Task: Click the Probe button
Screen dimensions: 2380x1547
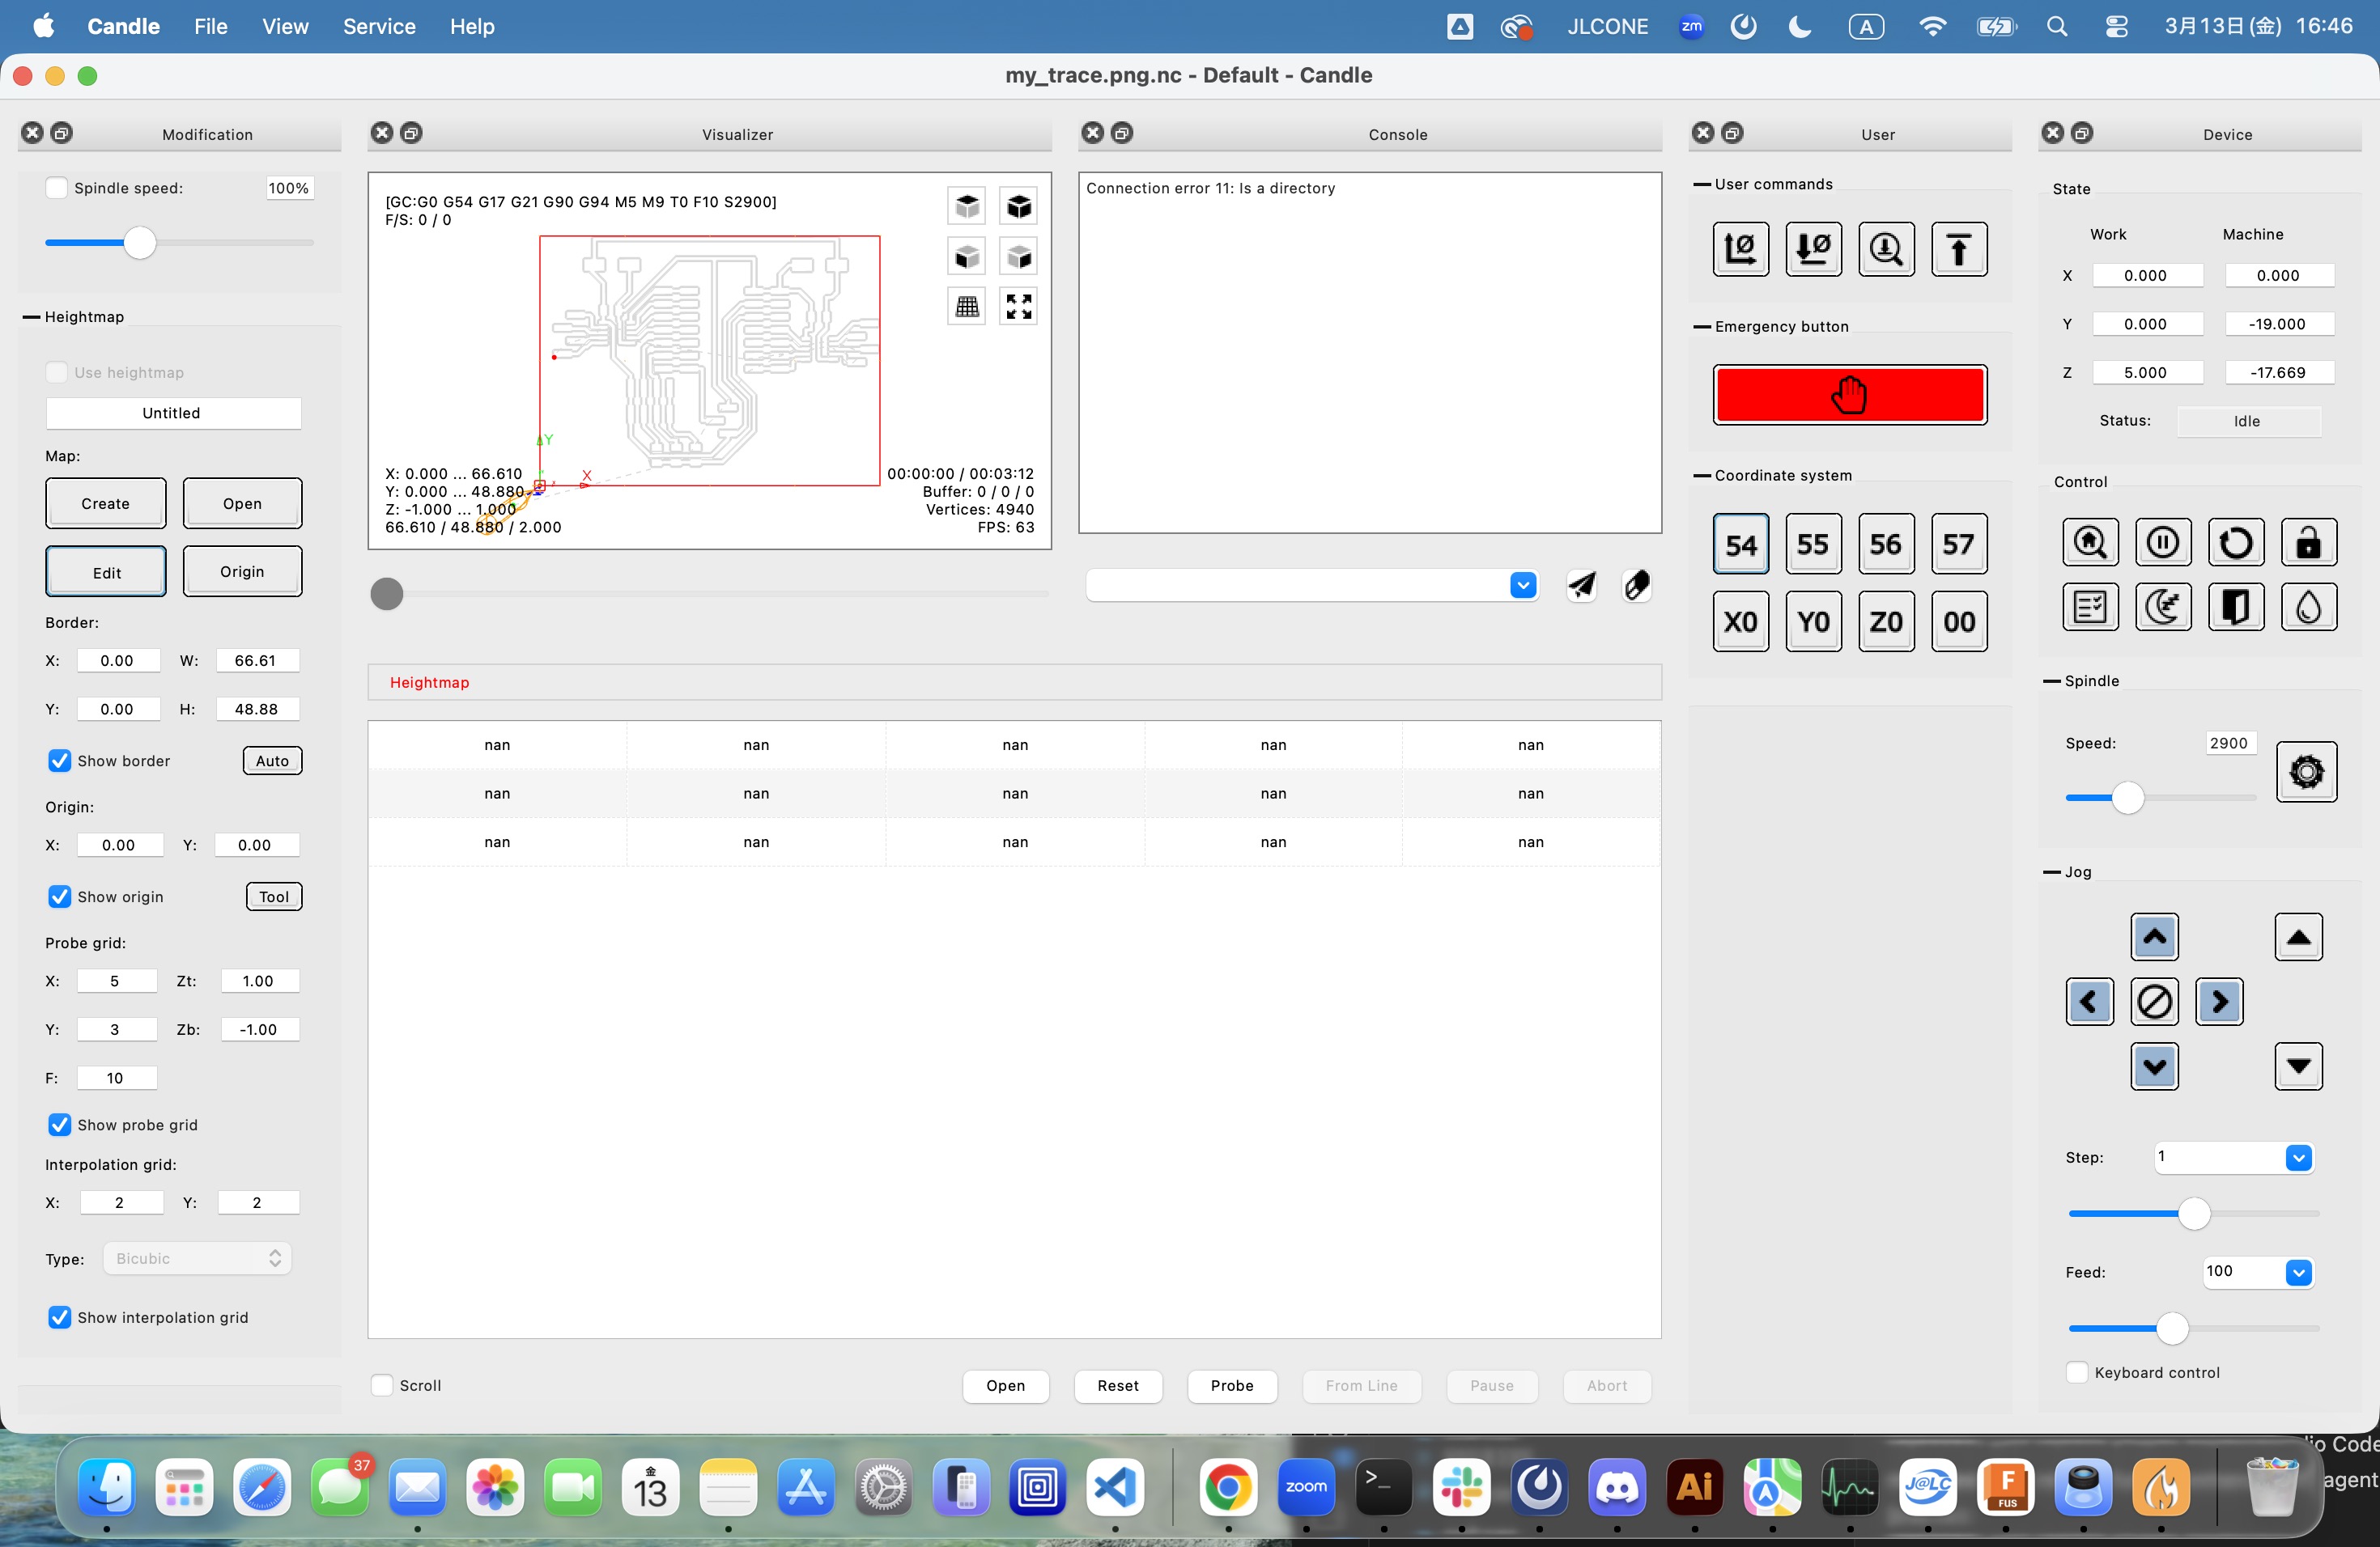Action: (x=1231, y=1385)
